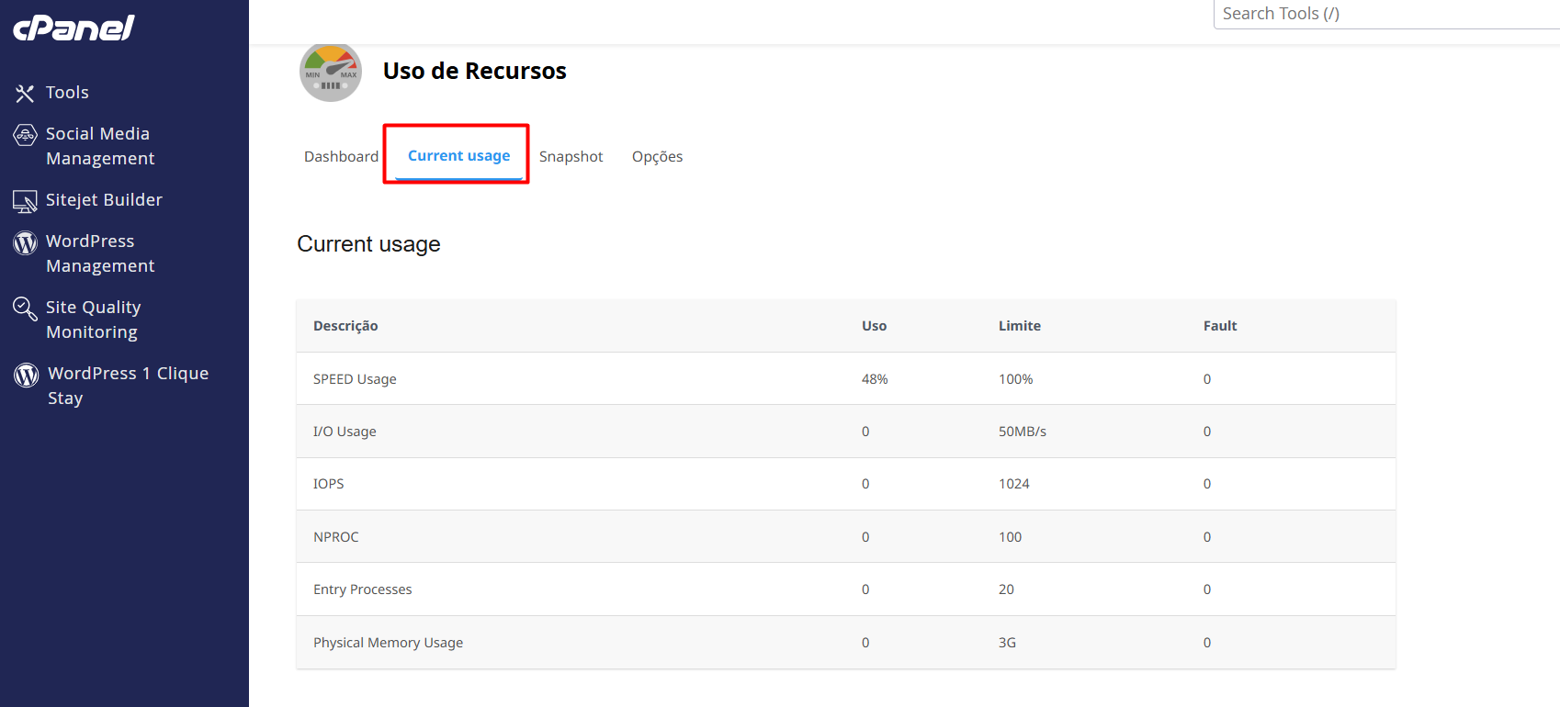
Task: Click the Sitejet Builder monitor icon
Action: [25, 201]
